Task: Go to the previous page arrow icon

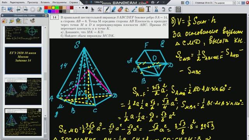Action: 19,9
